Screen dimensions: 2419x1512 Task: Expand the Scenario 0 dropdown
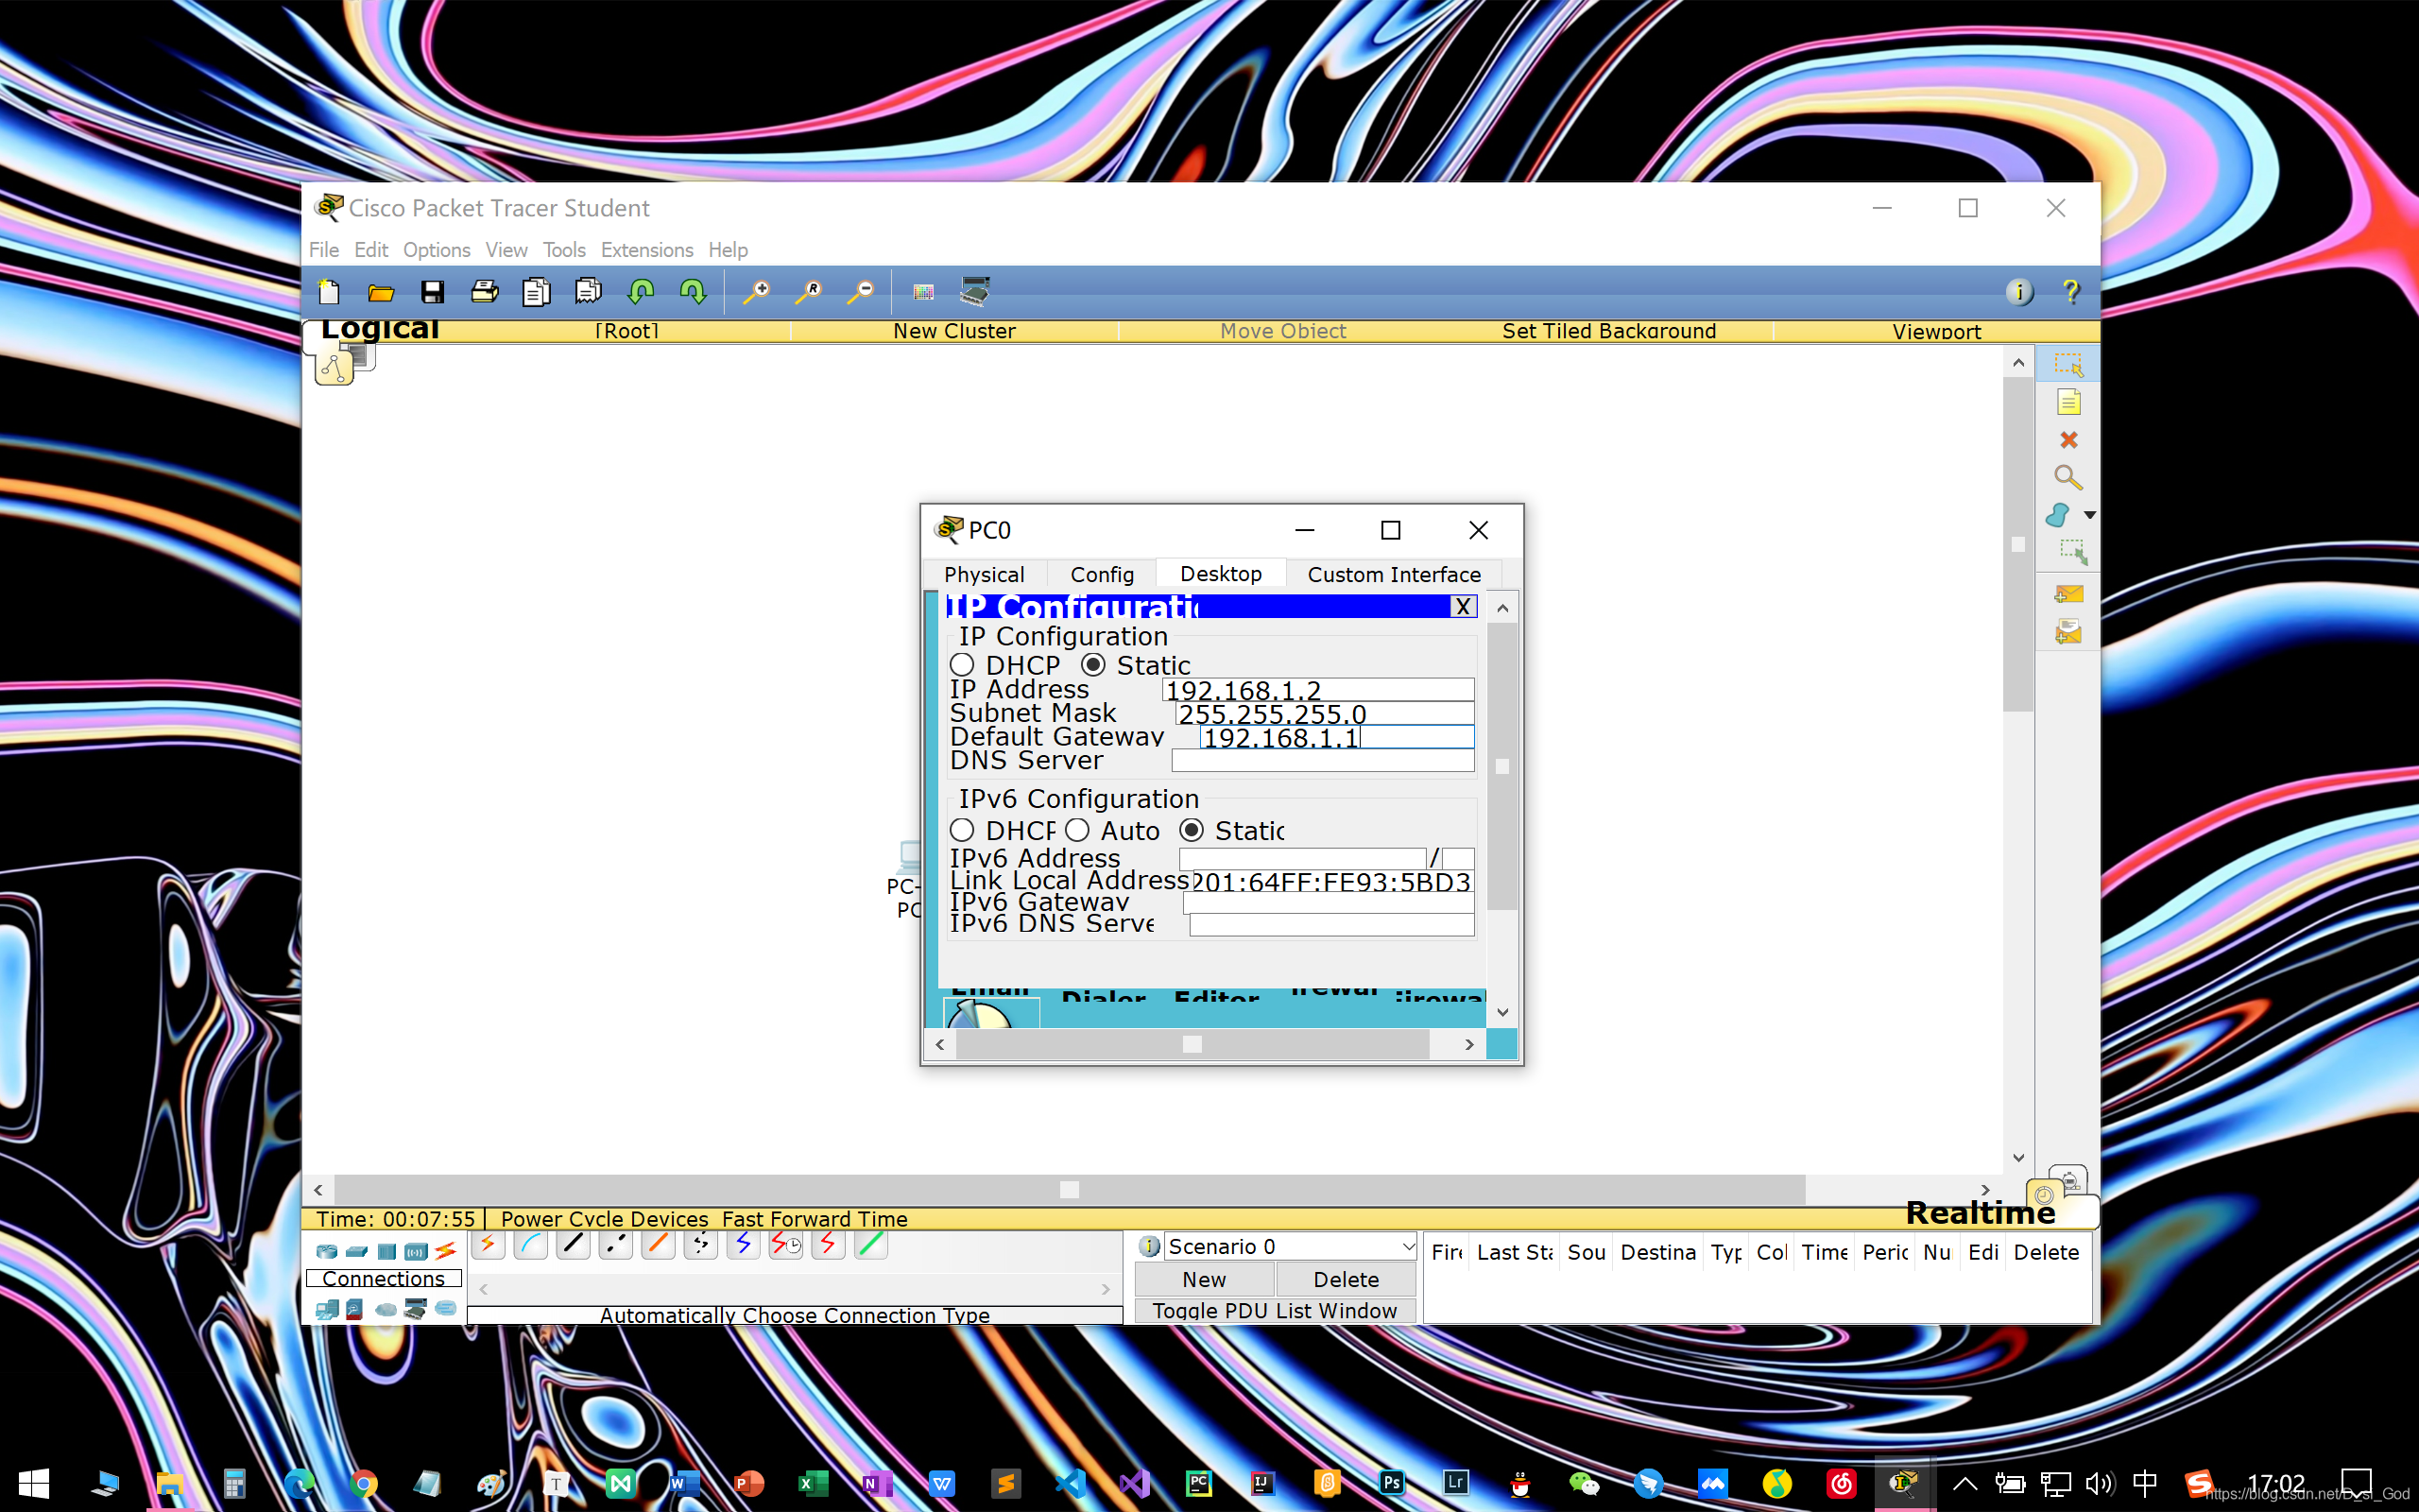pyautogui.click(x=1407, y=1246)
